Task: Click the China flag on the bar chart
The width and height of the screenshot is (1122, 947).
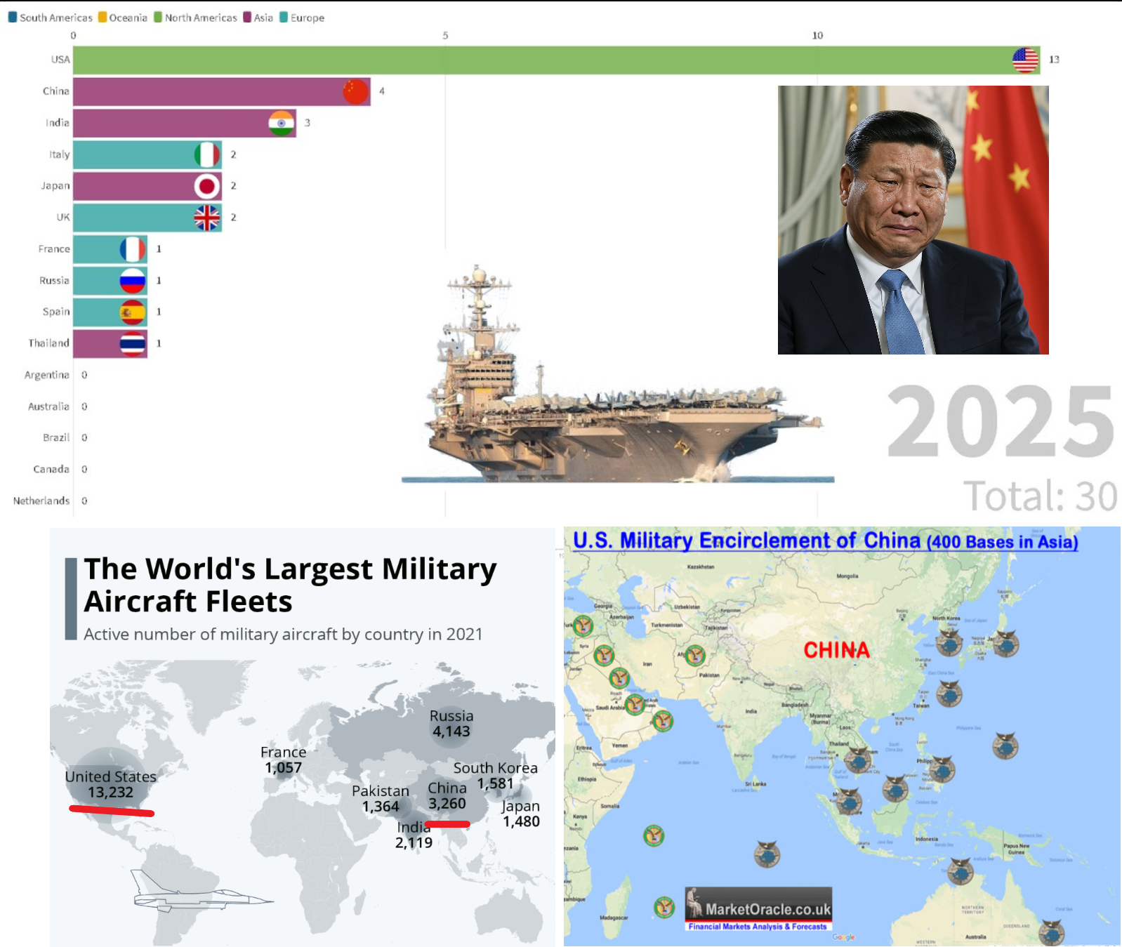Action: tap(356, 91)
